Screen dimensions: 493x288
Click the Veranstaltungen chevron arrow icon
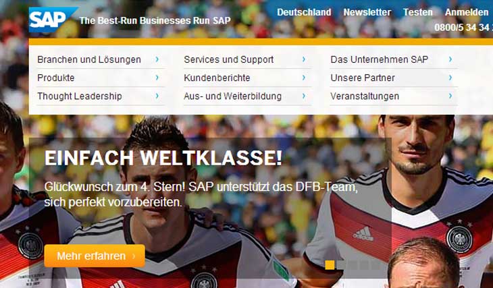click(x=450, y=96)
